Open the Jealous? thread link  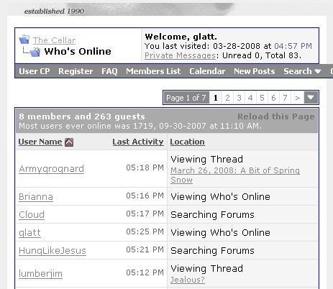(x=188, y=280)
